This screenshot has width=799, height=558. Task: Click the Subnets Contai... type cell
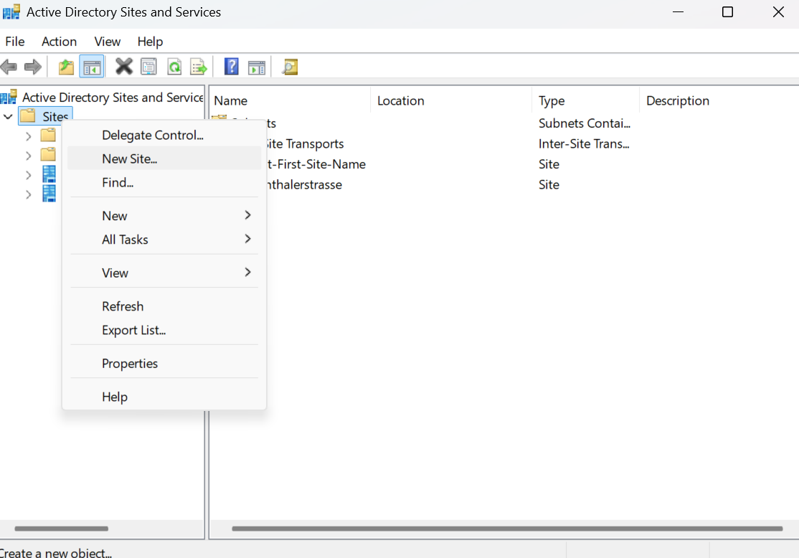585,123
